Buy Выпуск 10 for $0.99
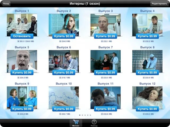Image resolution: width=170 pixels, height=127 pixels. pos(64,109)
